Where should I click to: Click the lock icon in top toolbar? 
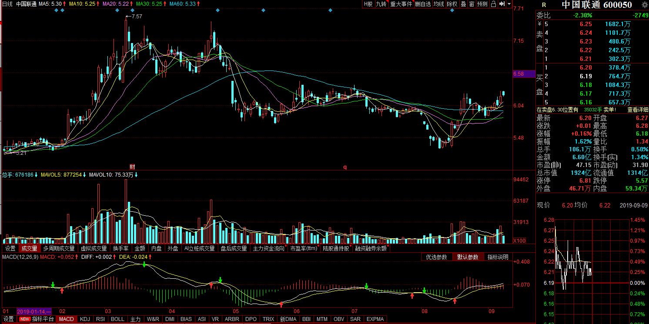494,4
